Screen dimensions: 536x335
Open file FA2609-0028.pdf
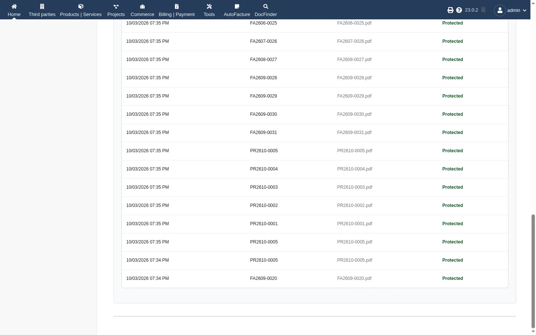354,78
